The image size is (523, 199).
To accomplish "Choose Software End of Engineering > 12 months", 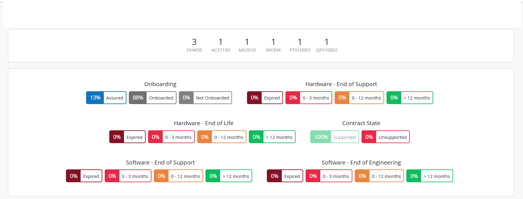I will pyautogui.click(x=430, y=176).
